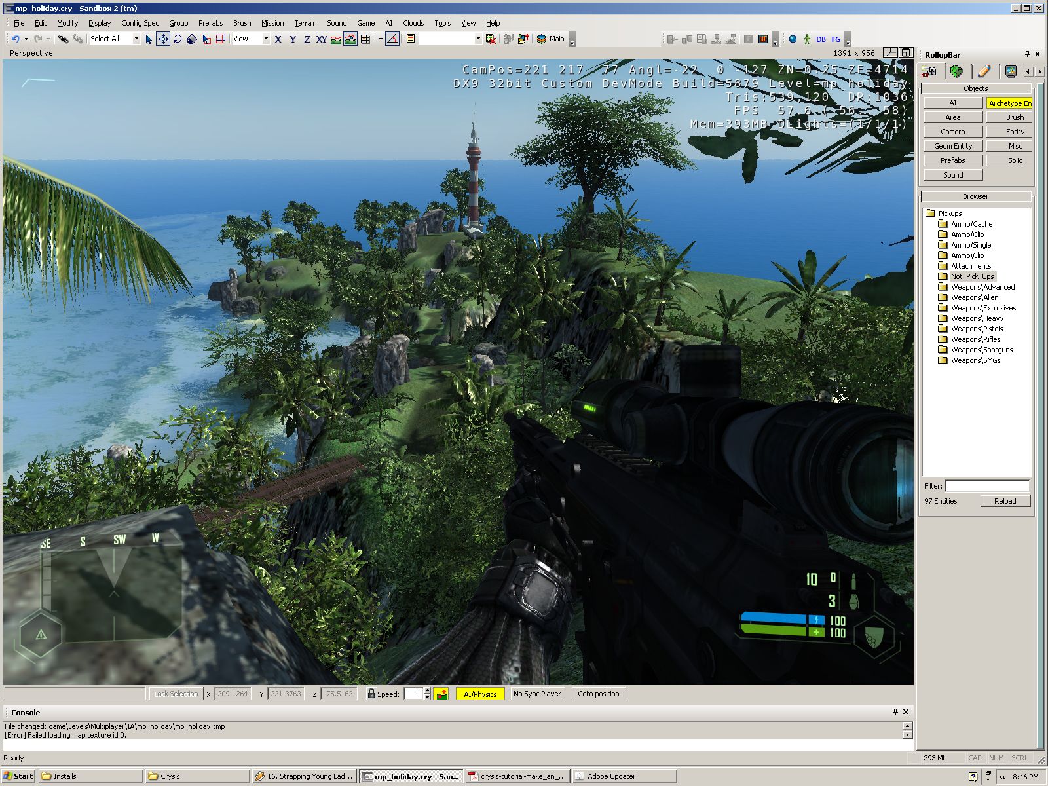Image resolution: width=1048 pixels, height=786 pixels.
Task: Click the Solid object button
Action: [1009, 160]
